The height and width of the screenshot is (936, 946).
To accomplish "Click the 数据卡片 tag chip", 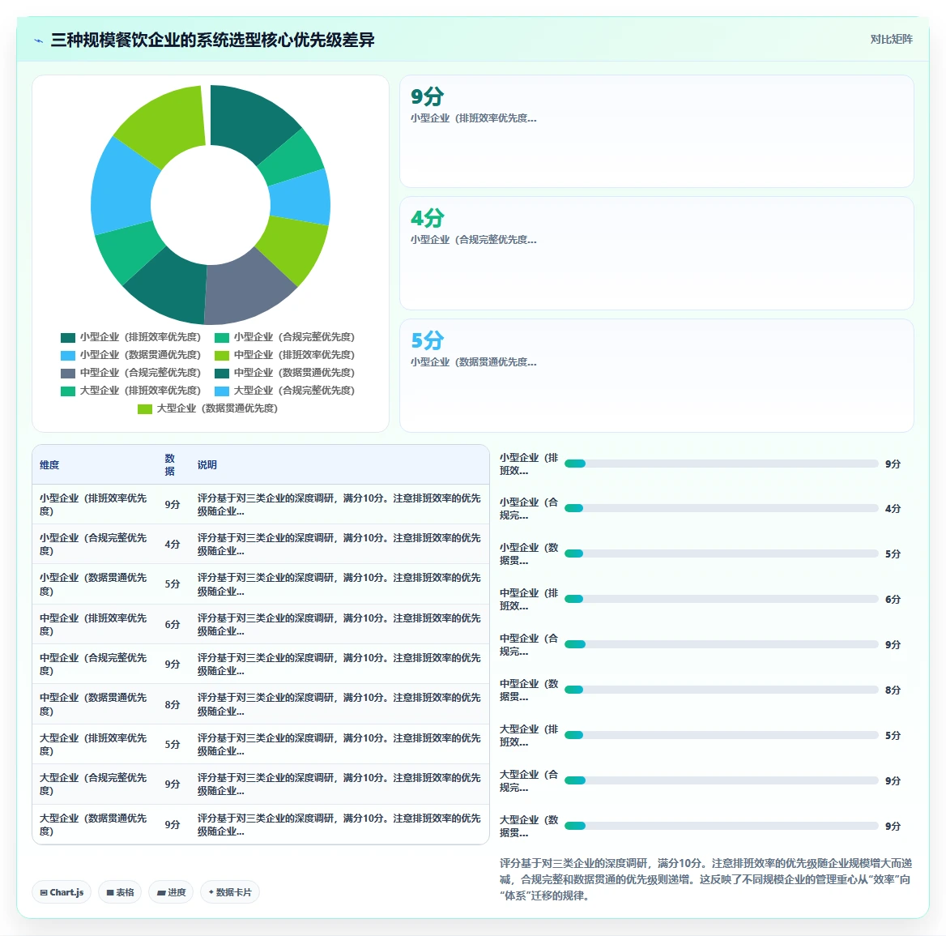I will pos(230,892).
